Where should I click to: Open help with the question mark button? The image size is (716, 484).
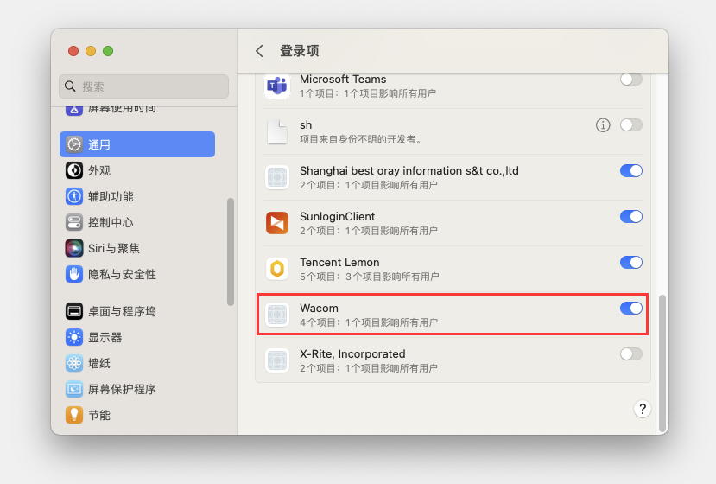pos(642,409)
